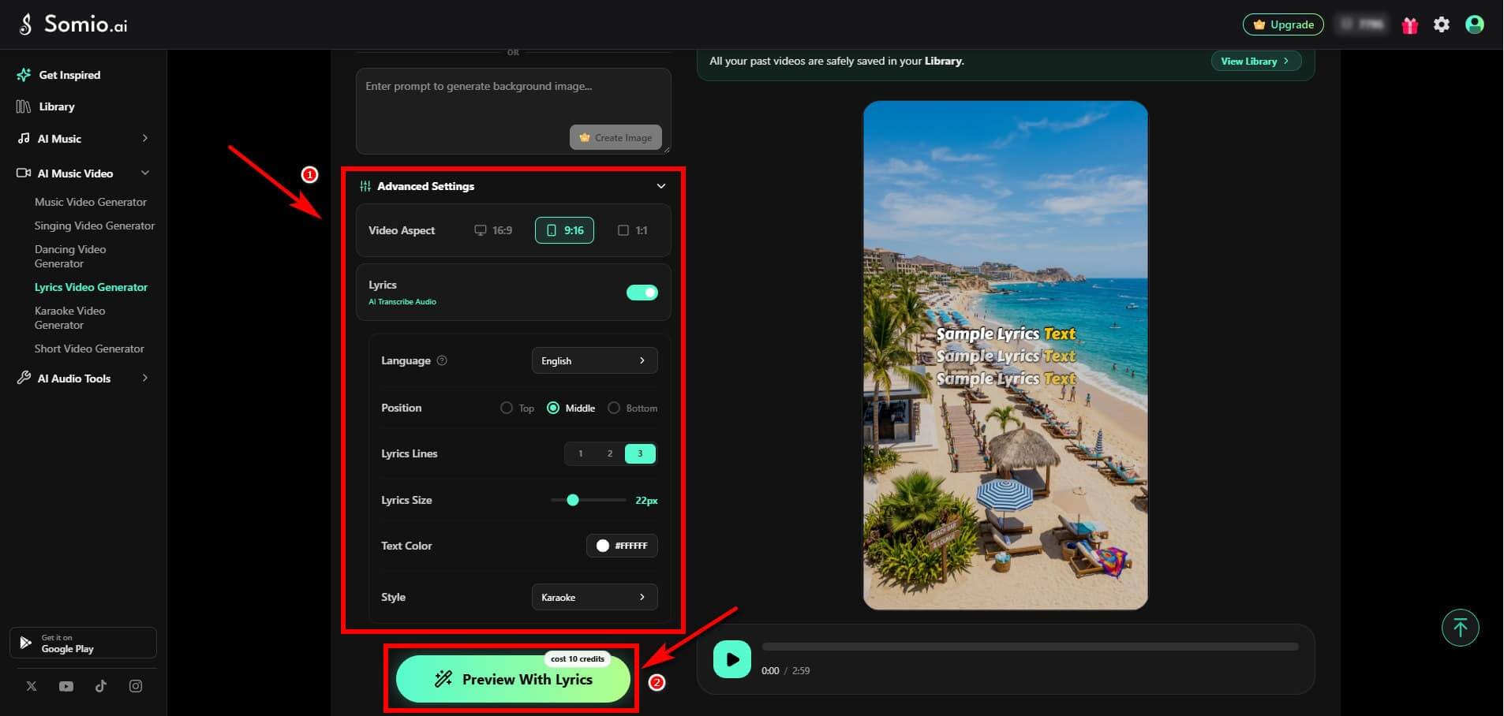
Task: Open the Style dropdown showing Karaoke
Action: tap(594, 597)
